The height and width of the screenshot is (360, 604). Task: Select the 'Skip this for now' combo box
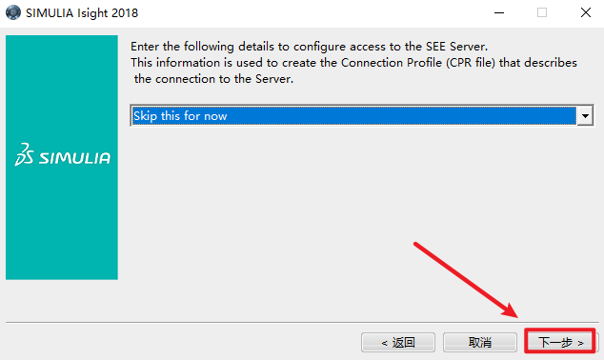[x=361, y=115]
